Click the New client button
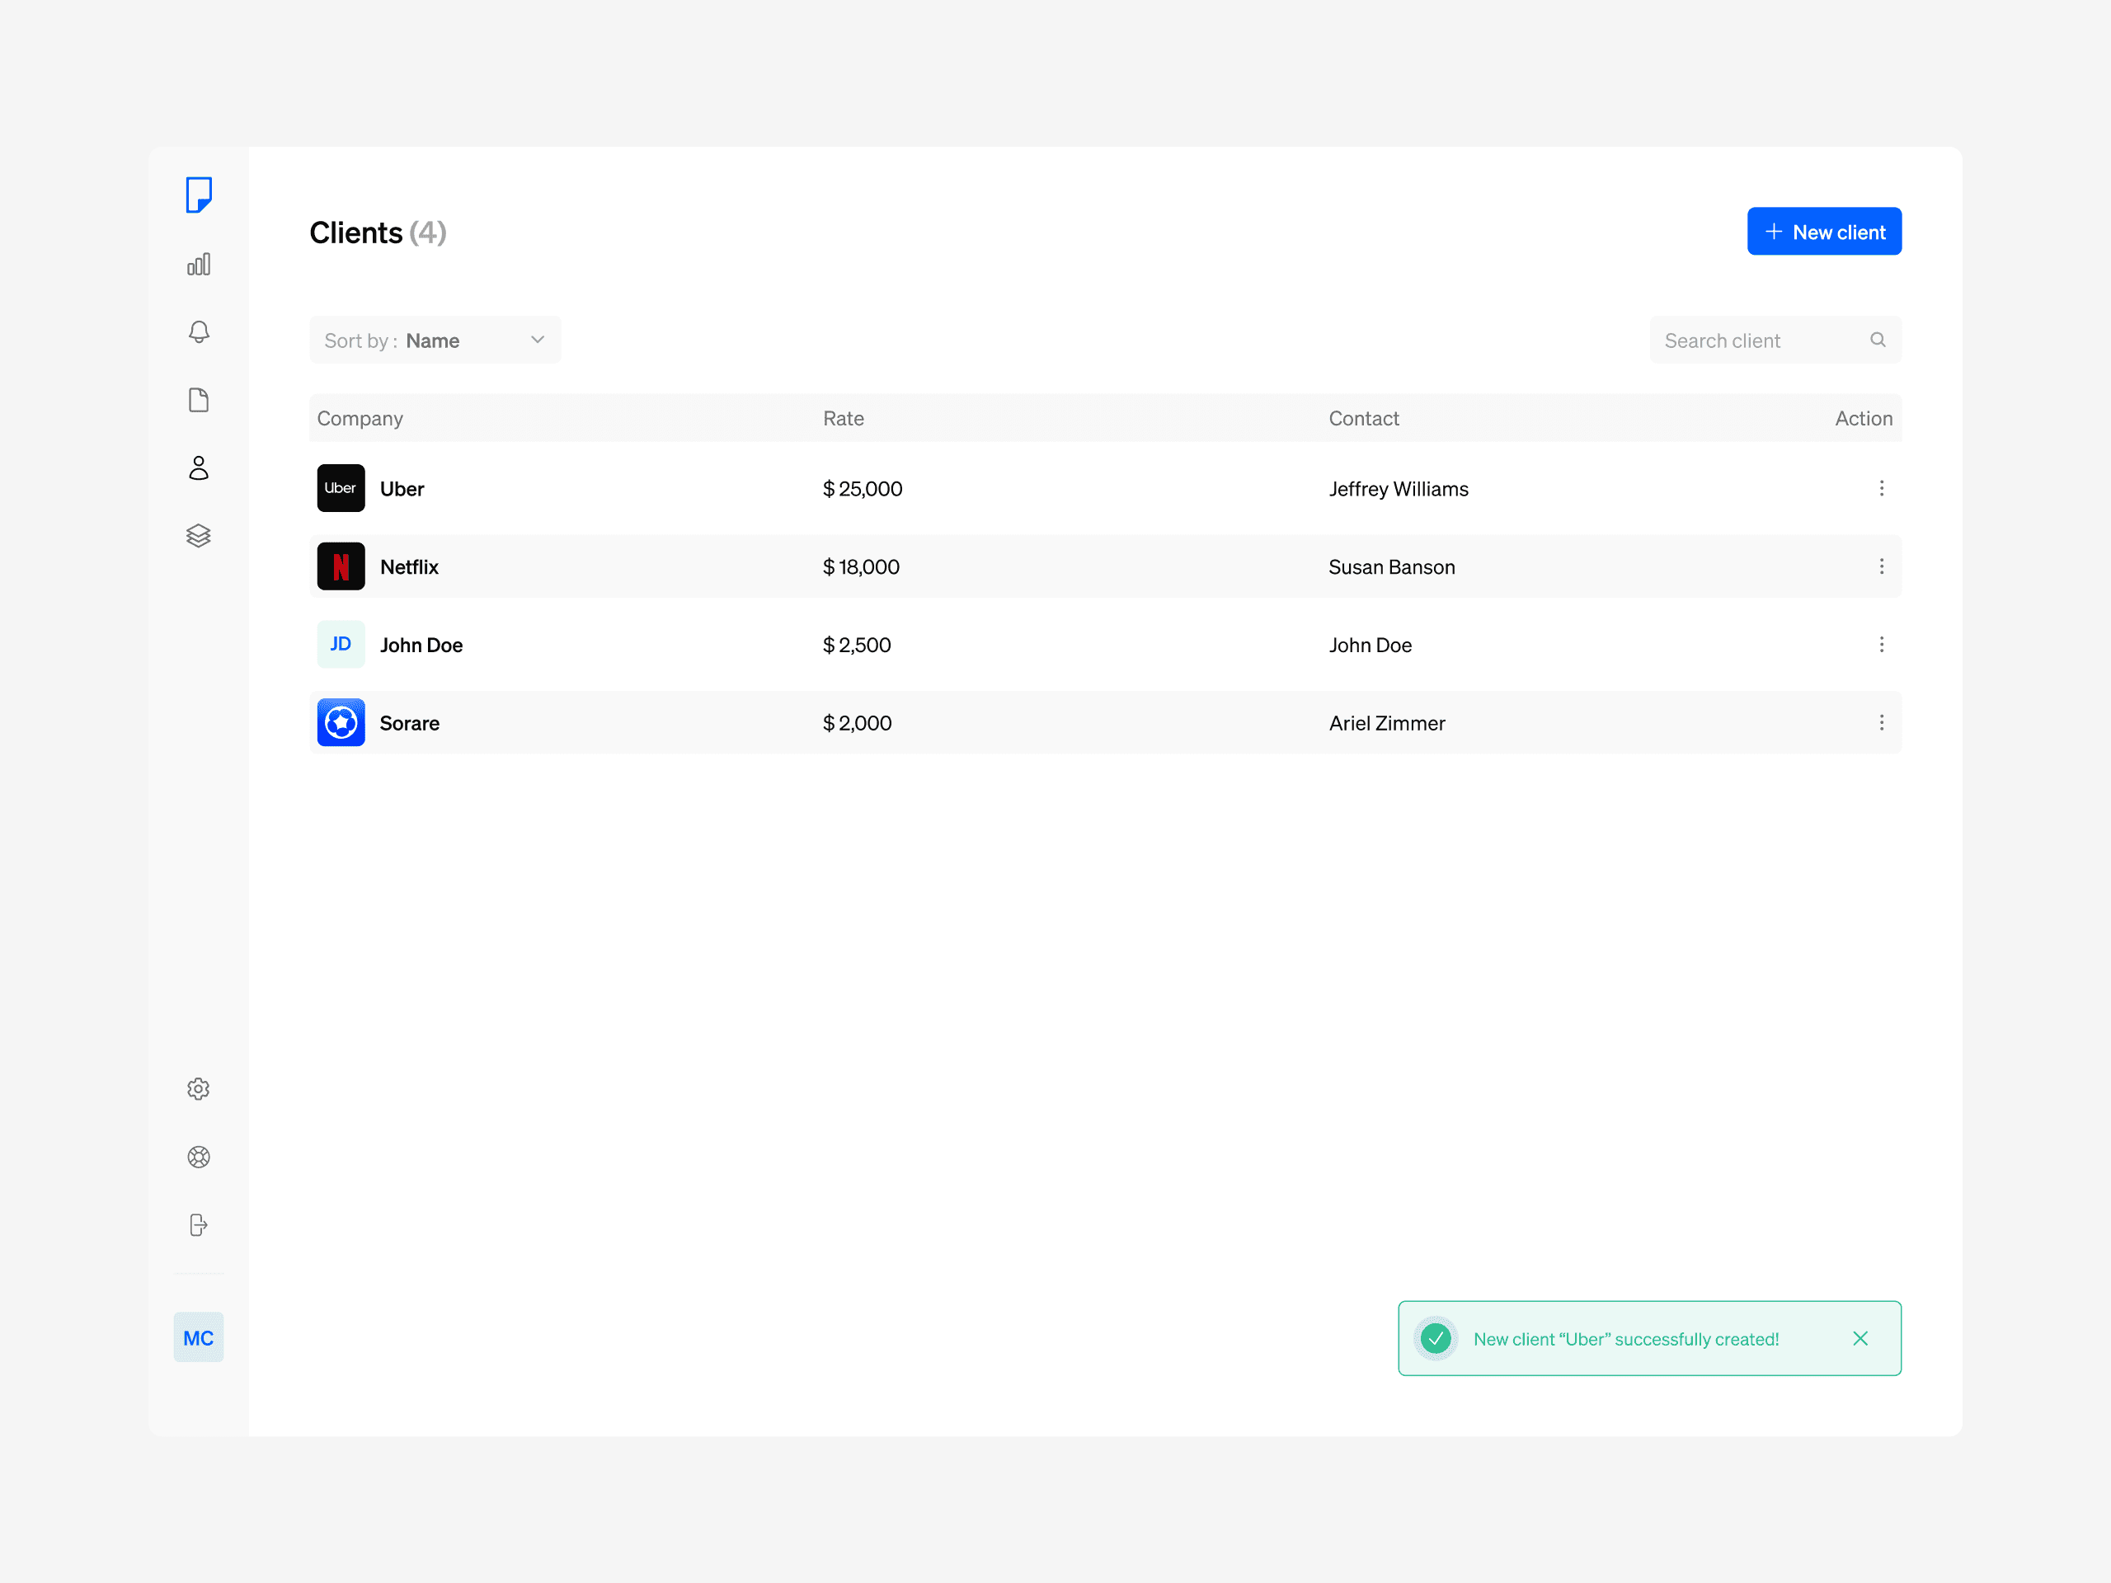The image size is (2111, 1583). click(x=1824, y=231)
